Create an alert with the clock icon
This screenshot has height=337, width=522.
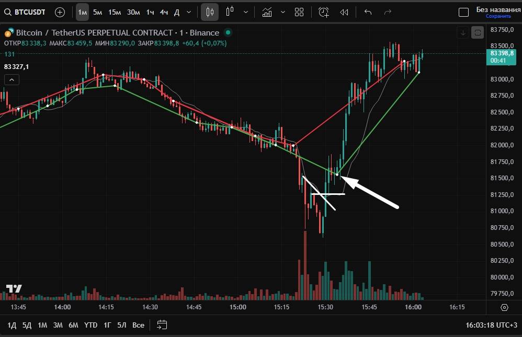(324, 11)
